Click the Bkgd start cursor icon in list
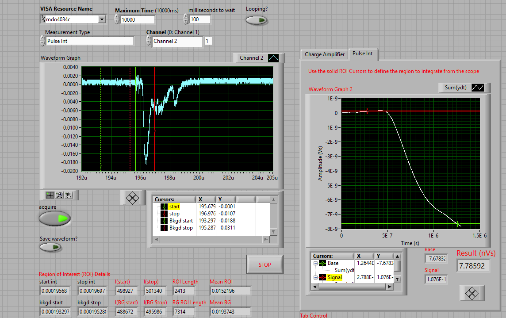The image size is (506, 318). [x=165, y=221]
